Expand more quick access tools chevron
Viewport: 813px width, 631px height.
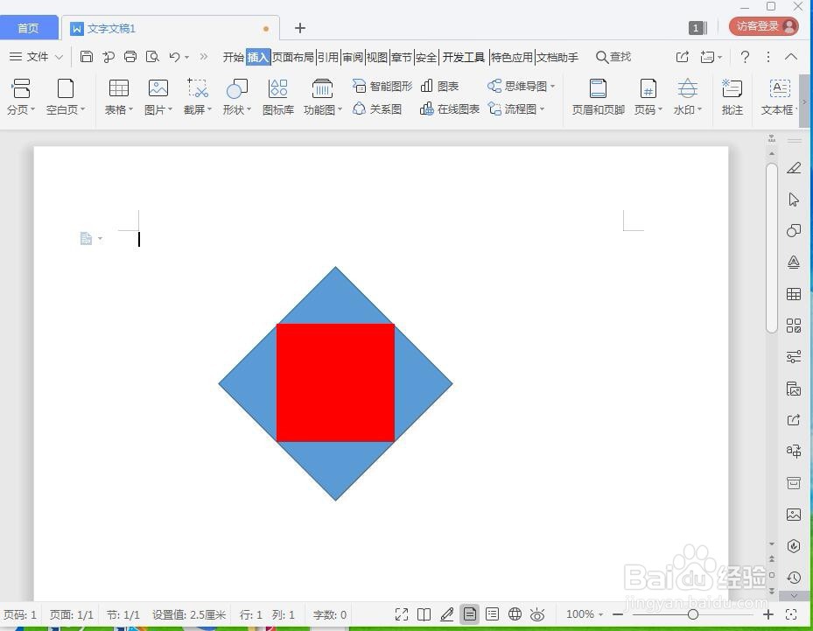(204, 57)
